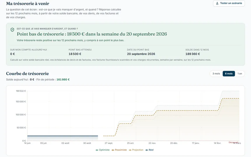Screen dimensions: 251x157
Task: Toggle the Optimiste legend series
Action: pos(102,150)
